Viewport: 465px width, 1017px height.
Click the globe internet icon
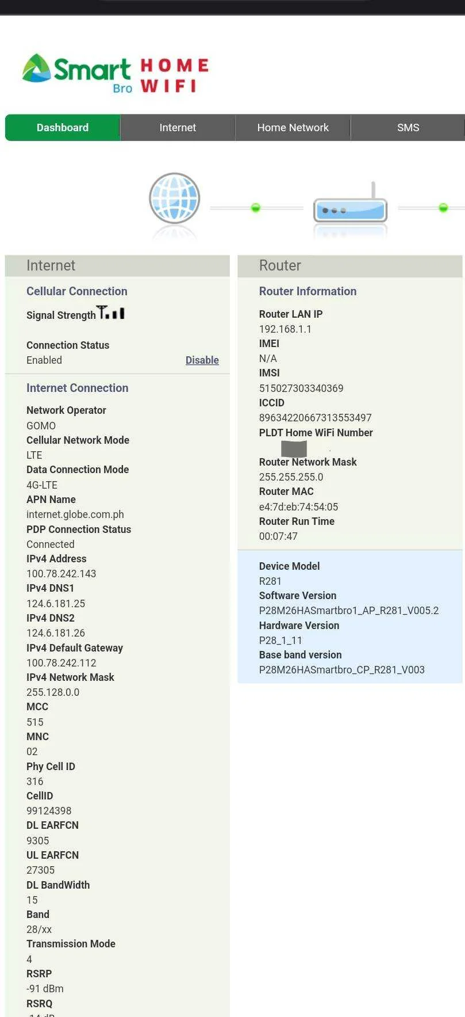[174, 199]
